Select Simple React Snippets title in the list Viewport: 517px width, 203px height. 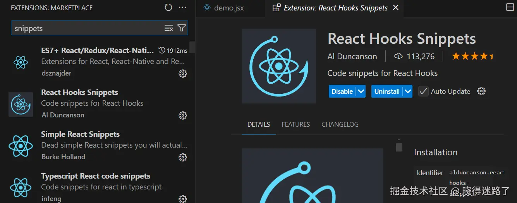coord(81,134)
